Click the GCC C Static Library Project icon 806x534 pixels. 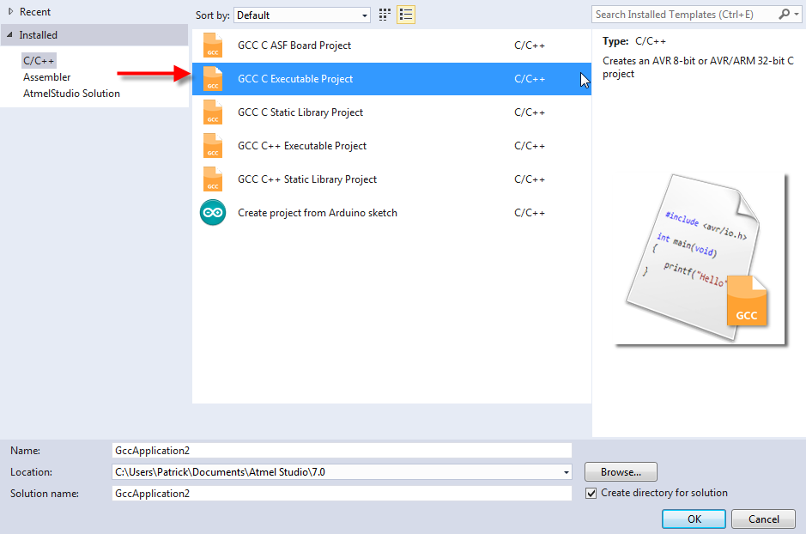pos(213,112)
